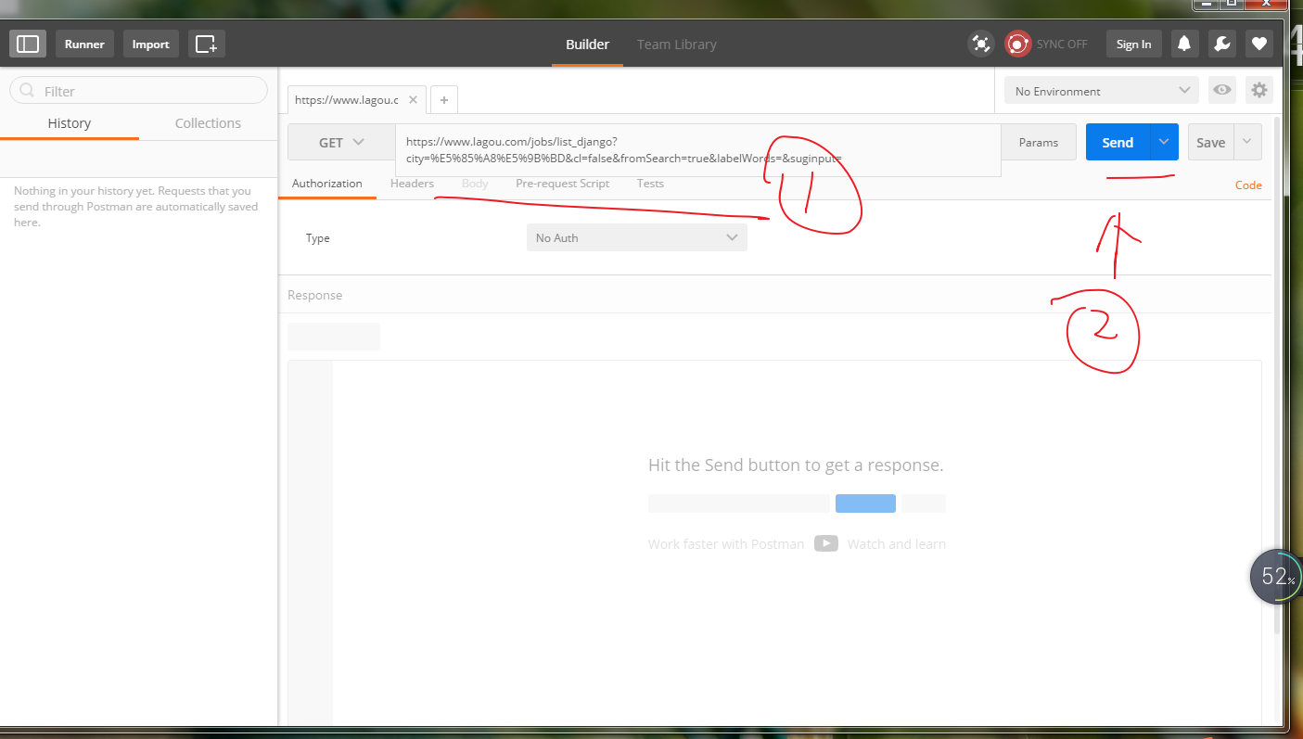
Task: Select the lagou.com request tab
Action: [347, 99]
